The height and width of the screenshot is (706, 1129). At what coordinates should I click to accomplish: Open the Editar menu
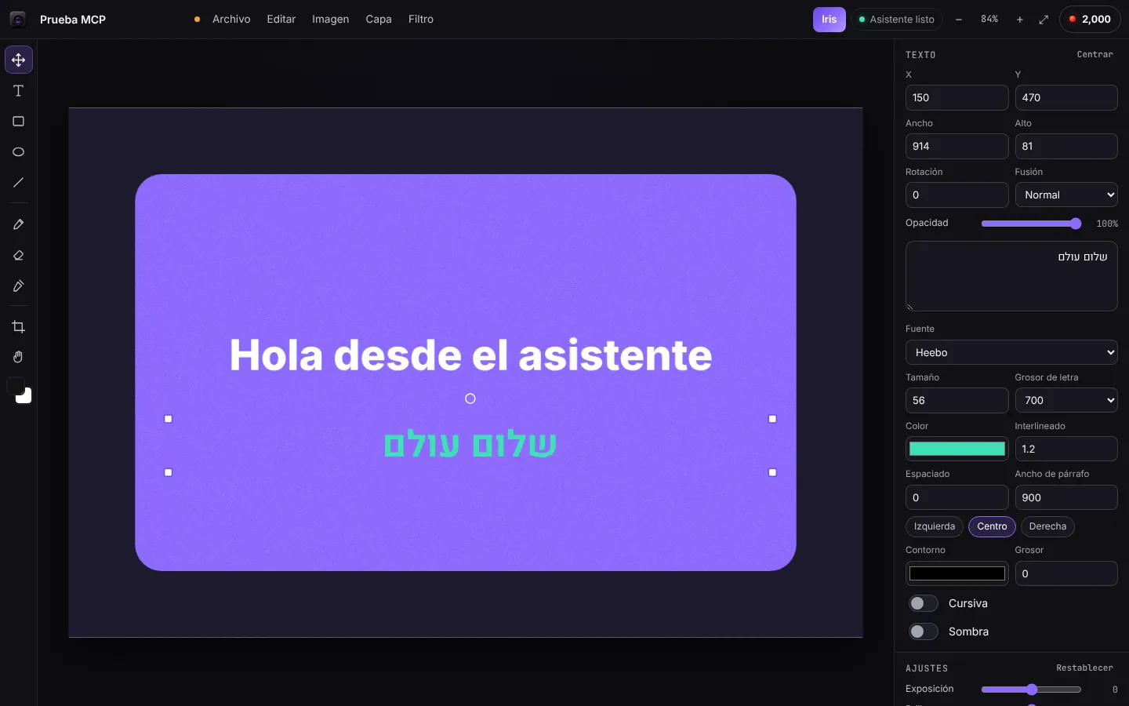click(281, 20)
